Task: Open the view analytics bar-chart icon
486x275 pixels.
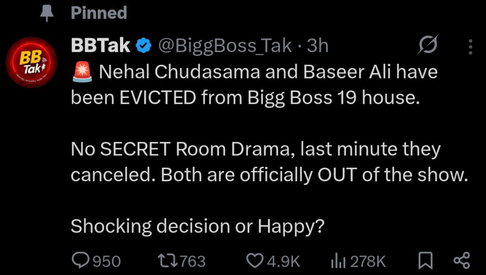Action: [x=338, y=261]
